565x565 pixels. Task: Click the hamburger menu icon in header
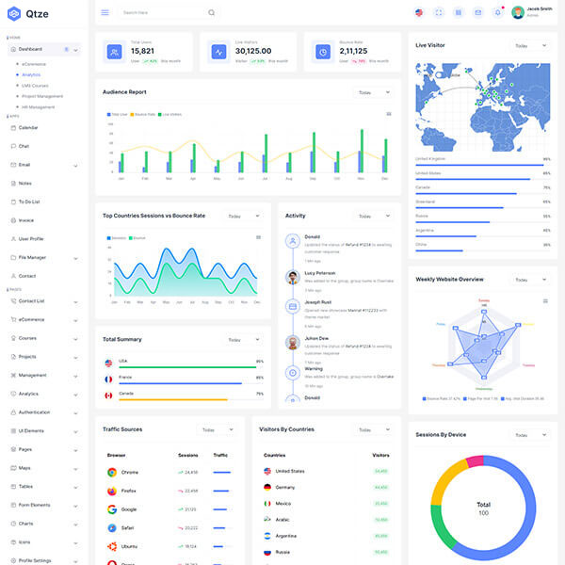(x=105, y=12)
